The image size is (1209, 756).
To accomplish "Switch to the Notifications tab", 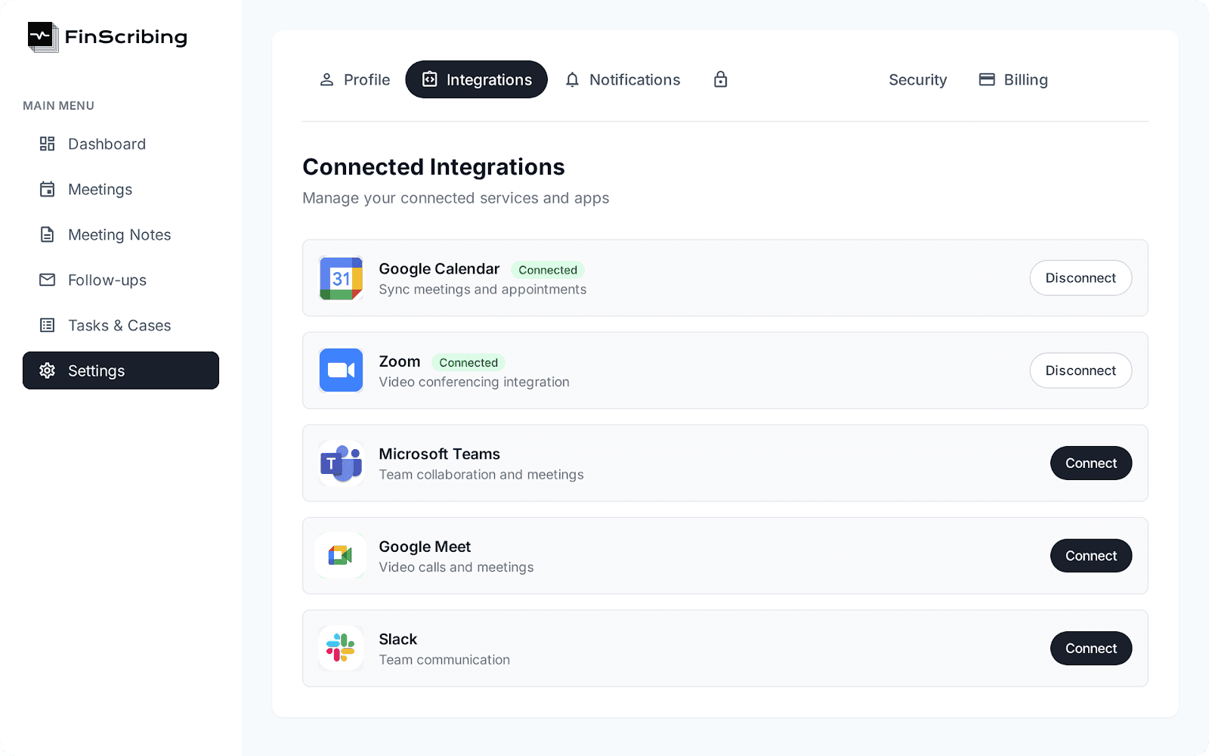I will pyautogui.click(x=623, y=79).
